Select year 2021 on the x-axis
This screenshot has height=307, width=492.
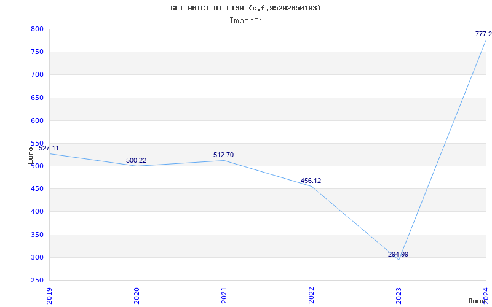[224, 294]
